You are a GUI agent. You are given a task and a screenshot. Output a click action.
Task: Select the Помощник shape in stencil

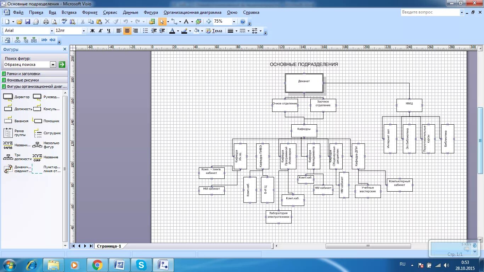coord(46,121)
